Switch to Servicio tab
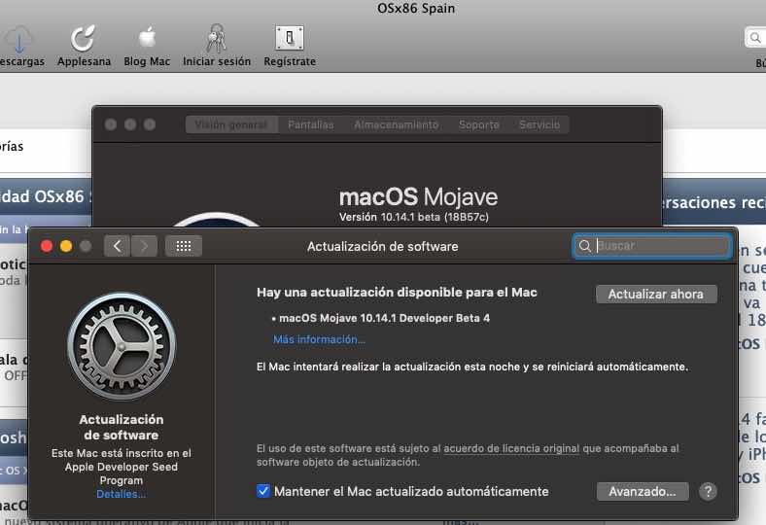 (x=540, y=124)
